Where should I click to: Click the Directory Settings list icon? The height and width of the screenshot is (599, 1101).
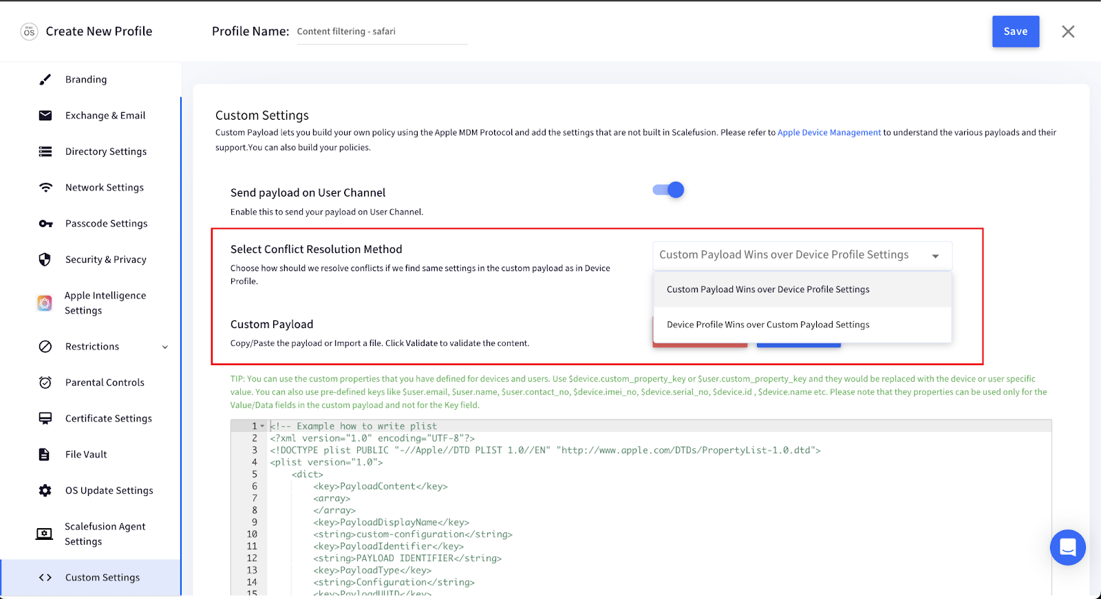45,151
